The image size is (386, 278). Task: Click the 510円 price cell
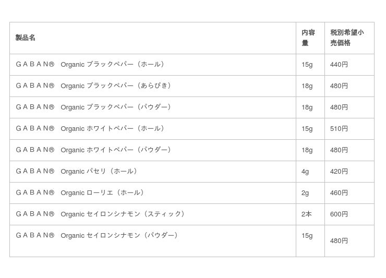click(x=339, y=129)
